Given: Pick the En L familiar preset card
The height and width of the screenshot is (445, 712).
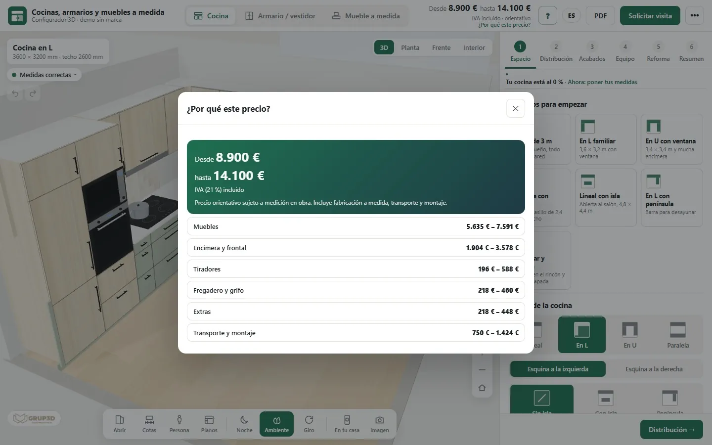Looking at the screenshot, I should click(x=605, y=139).
